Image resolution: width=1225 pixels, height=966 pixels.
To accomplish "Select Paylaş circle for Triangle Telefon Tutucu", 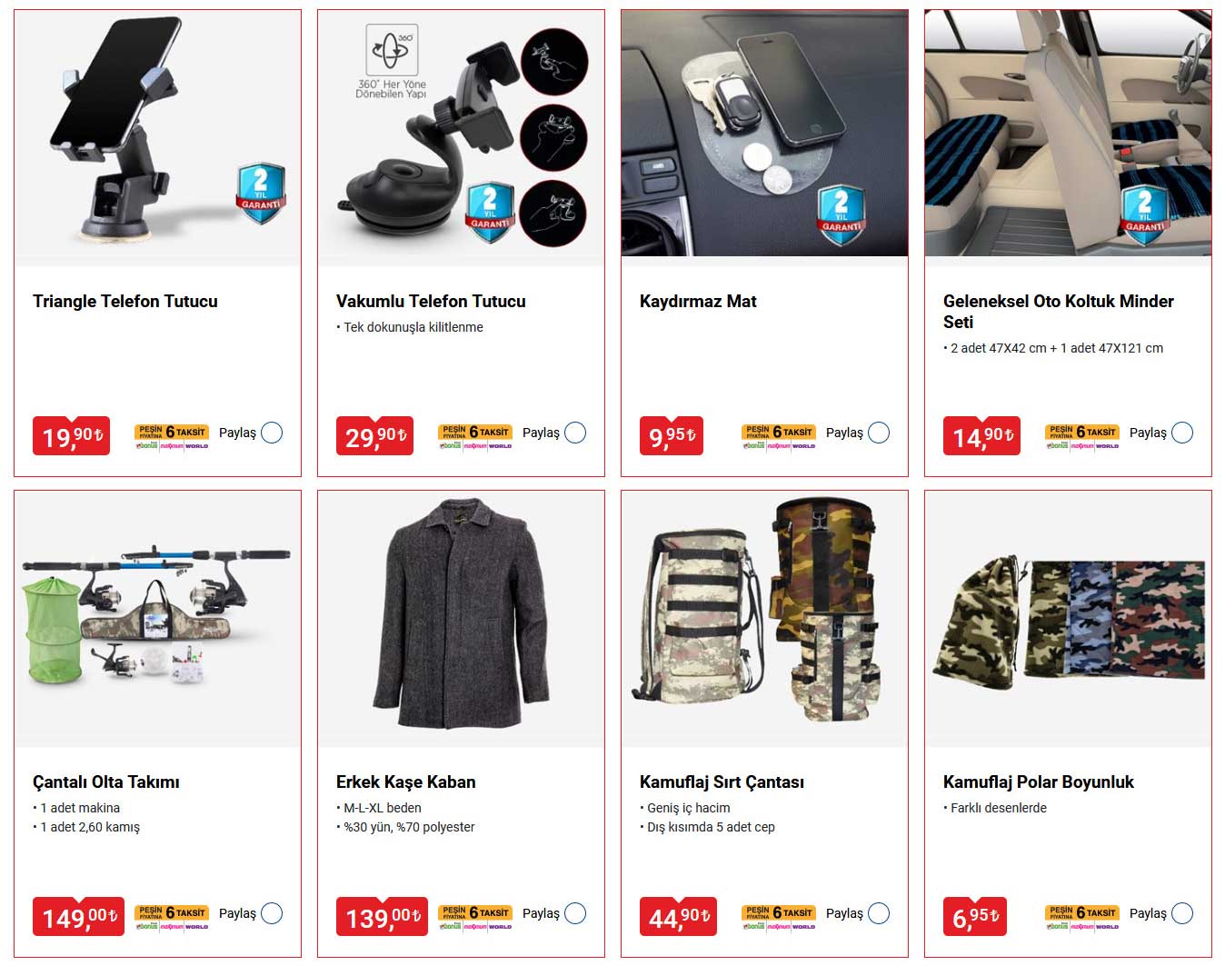I will pos(272,433).
